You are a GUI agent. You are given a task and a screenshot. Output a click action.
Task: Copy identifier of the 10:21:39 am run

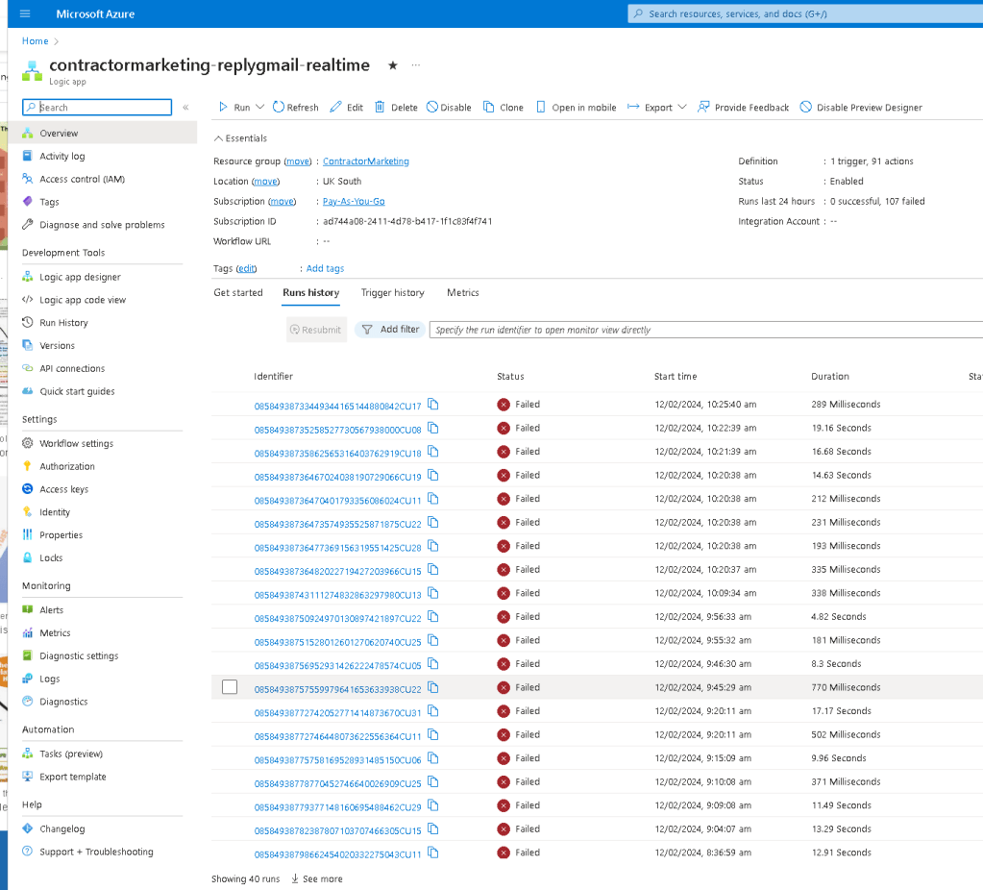click(433, 452)
